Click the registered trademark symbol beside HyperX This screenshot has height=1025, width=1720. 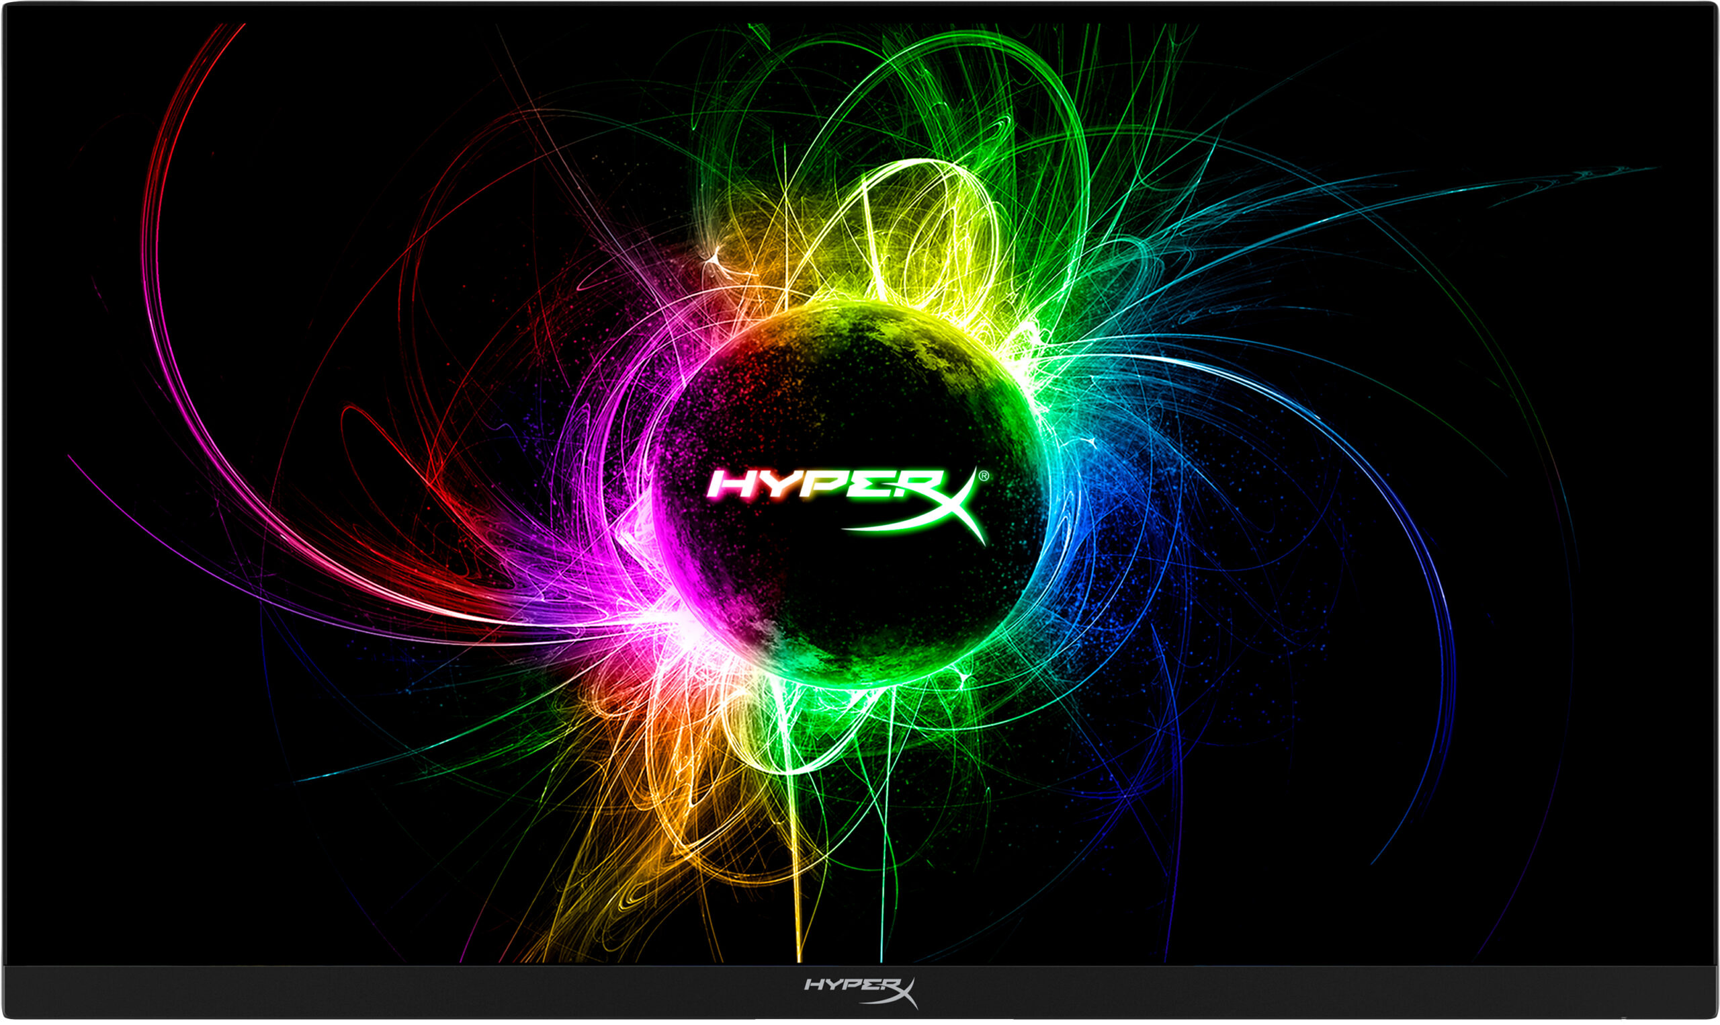click(x=984, y=476)
